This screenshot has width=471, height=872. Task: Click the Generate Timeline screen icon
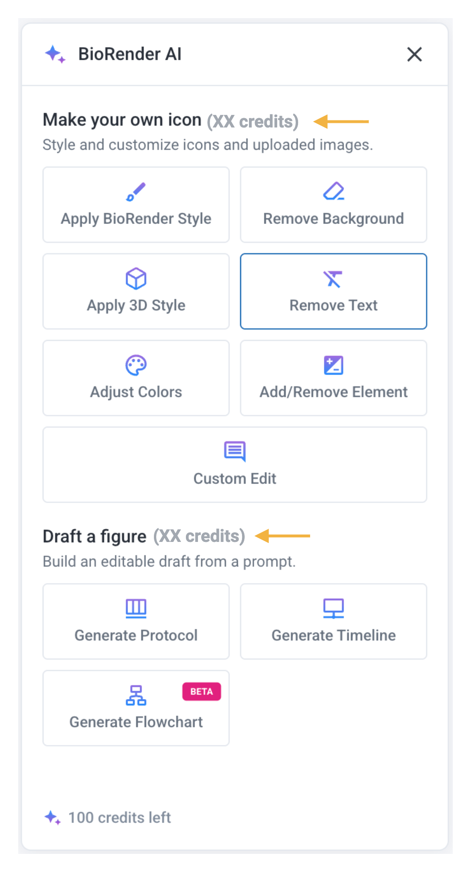click(333, 608)
